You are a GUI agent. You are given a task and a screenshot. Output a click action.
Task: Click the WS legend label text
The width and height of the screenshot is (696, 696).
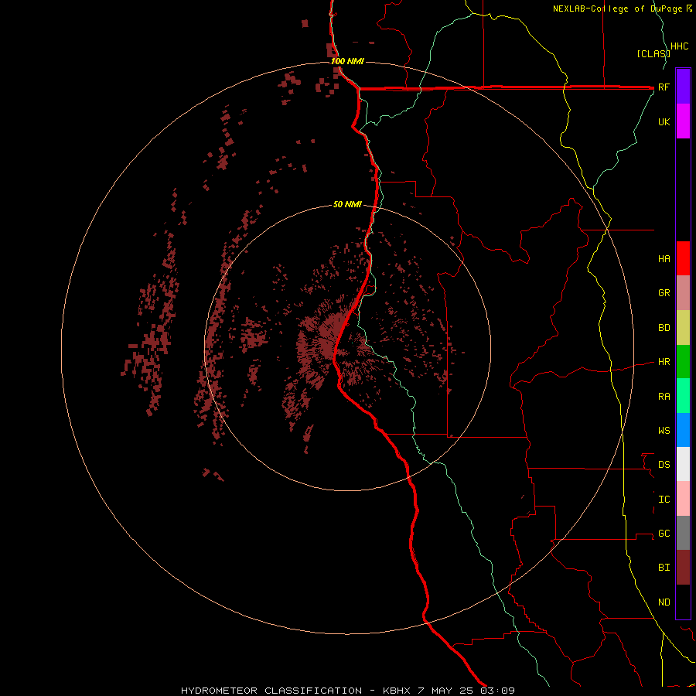pos(664,430)
